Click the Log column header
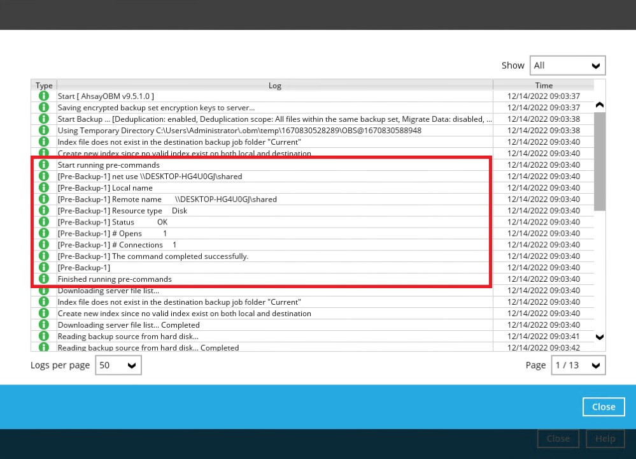Screen dimensions: 636x459 tap(274, 85)
